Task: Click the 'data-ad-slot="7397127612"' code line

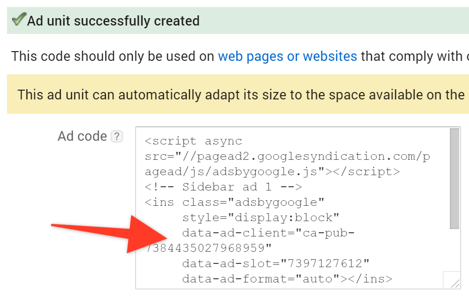Action: pos(276,264)
